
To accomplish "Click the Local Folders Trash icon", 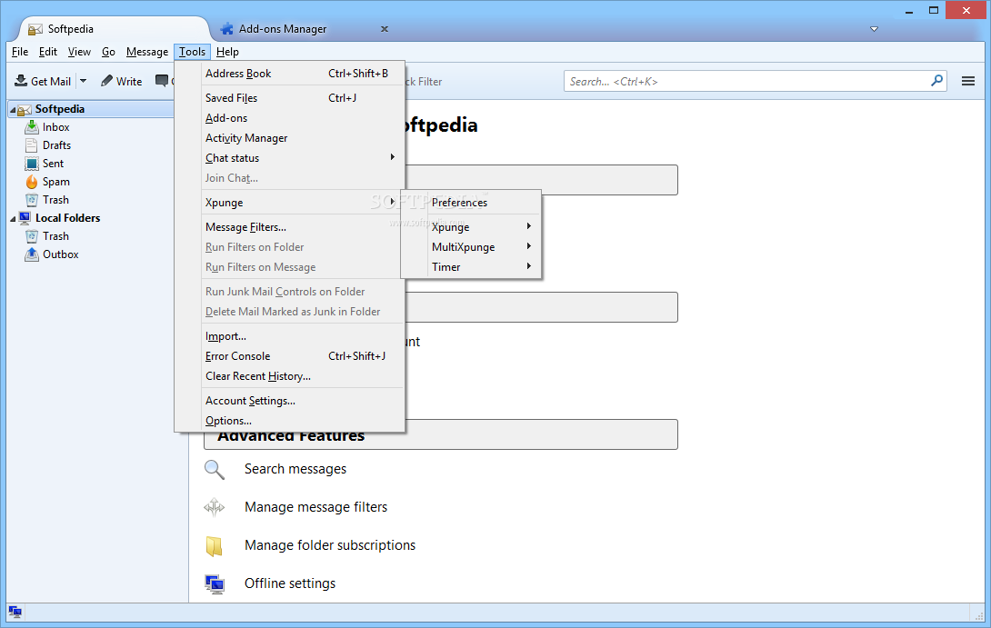I will [32, 236].
